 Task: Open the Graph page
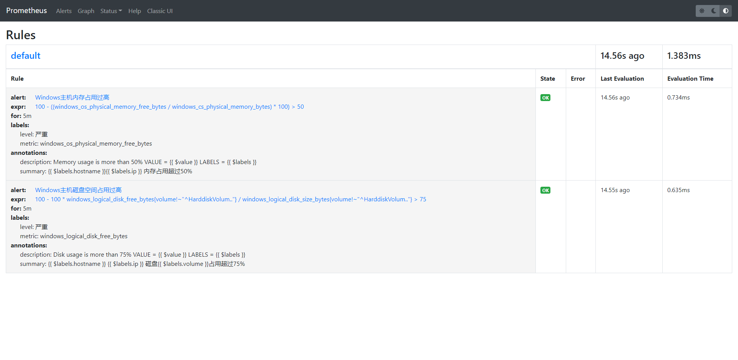click(x=86, y=11)
